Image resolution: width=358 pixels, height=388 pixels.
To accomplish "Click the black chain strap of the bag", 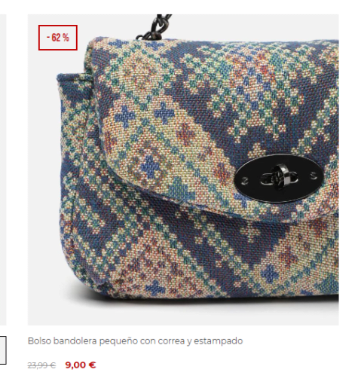I will tap(155, 27).
